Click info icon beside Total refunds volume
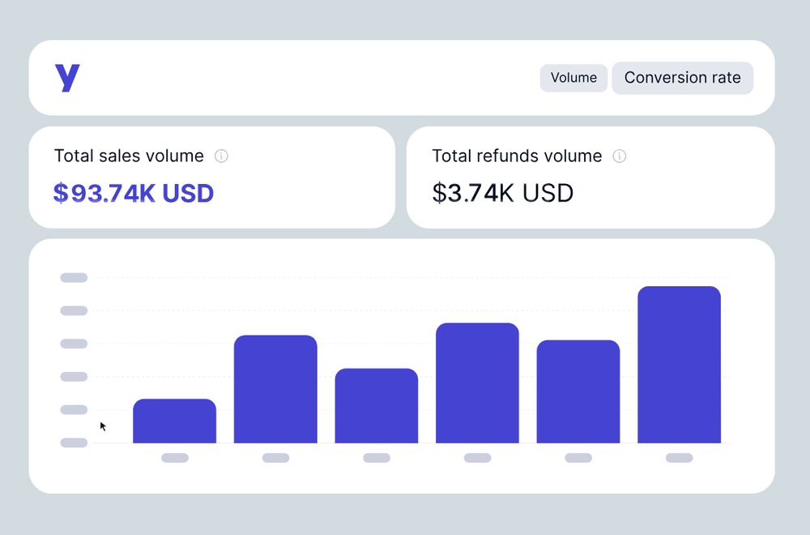 [x=620, y=156]
